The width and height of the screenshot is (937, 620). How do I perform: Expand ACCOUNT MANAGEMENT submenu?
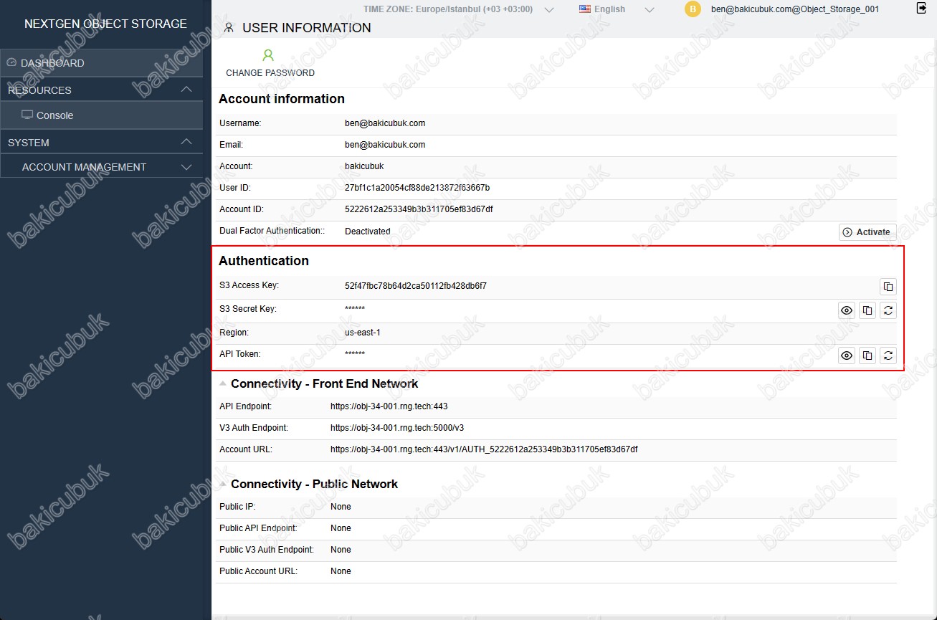[x=186, y=167]
